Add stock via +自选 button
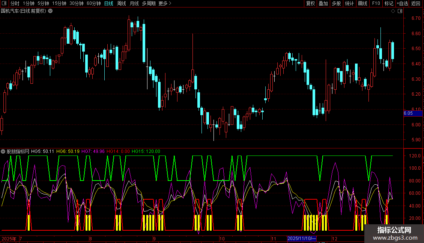Screen dimensions: 424x243 point(402,3)
